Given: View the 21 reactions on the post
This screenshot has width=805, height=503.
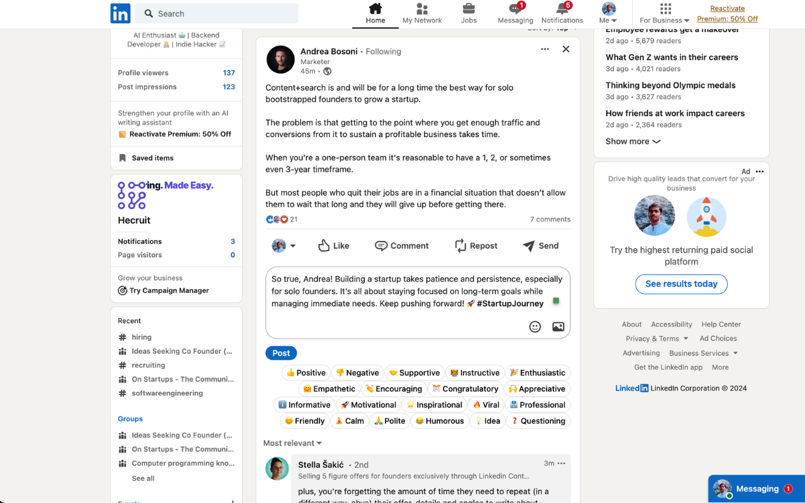Looking at the screenshot, I should click(x=282, y=219).
